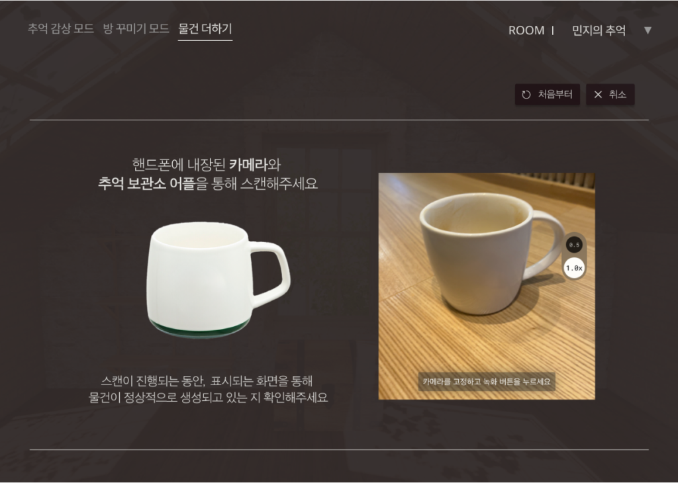Switch to 방 꾸미기 모드 tab
This screenshot has width=678, height=483.
click(136, 28)
